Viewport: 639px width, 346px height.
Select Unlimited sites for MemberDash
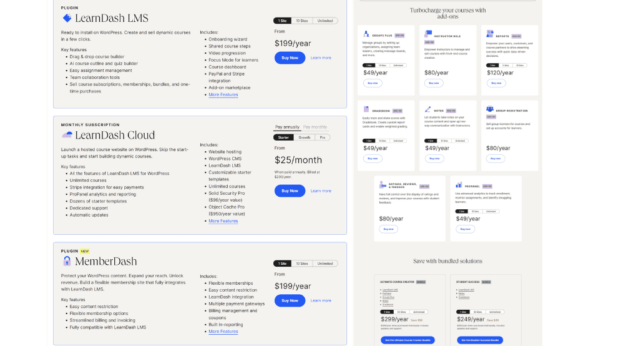pos(325,264)
